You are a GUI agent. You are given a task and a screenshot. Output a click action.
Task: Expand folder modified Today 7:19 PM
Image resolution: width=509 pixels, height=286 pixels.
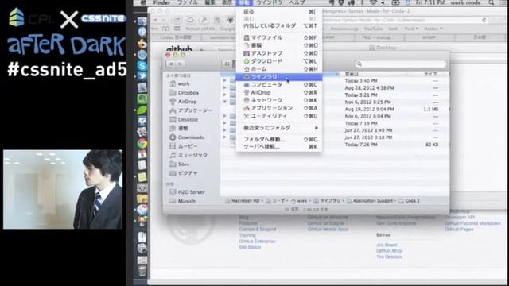(x=224, y=123)
